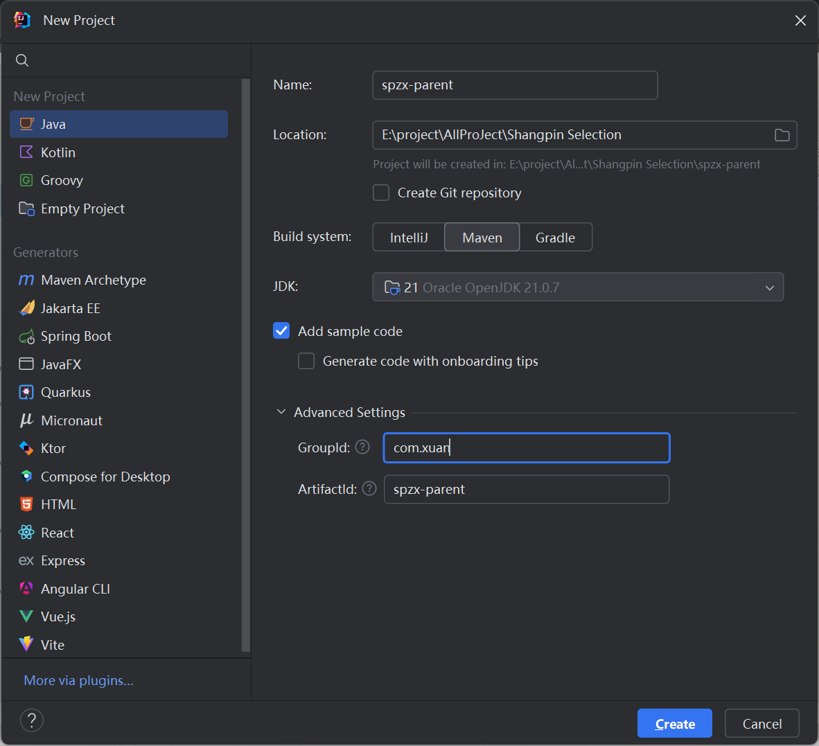Focus the GroupId input field
This screenshot has width=819, height=746.
coord(526,448)
